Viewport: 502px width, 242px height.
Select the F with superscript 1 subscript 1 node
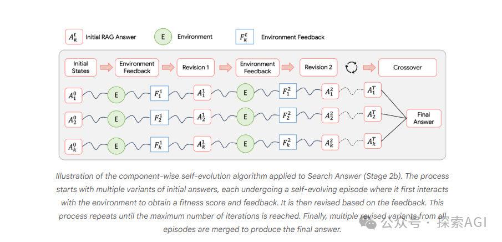tap(159, 93)
